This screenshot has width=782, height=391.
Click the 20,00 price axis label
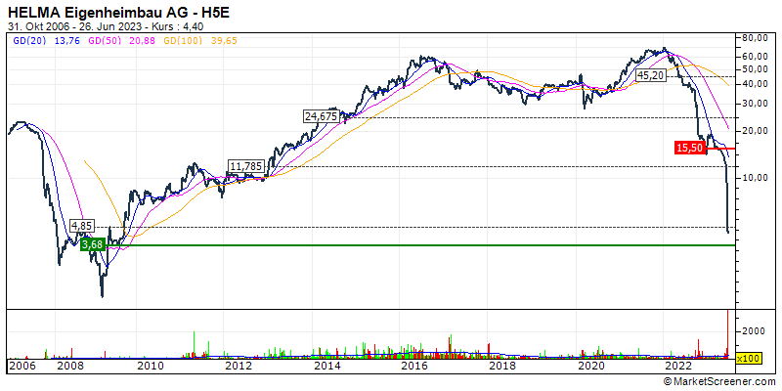754,131
